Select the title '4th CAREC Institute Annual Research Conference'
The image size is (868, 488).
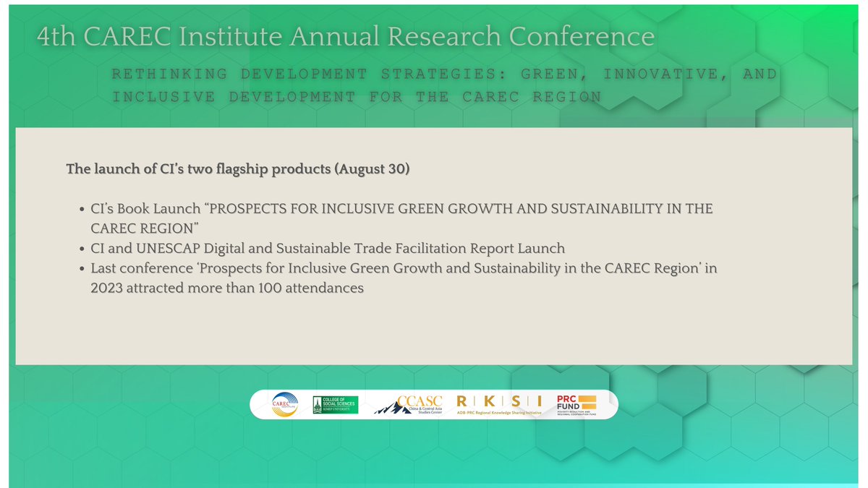[x=346, y=36]
